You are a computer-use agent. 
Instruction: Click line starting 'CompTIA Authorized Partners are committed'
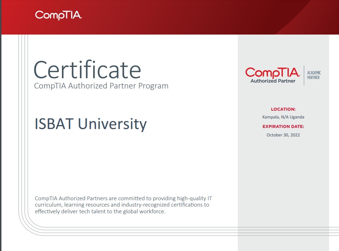[123, 198]
